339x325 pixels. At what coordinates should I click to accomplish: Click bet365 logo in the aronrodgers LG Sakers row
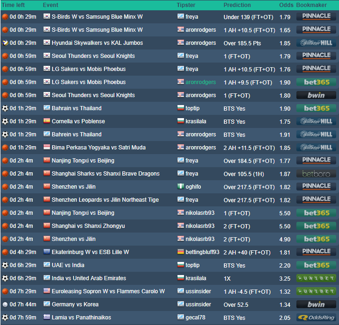click(316, 82)
